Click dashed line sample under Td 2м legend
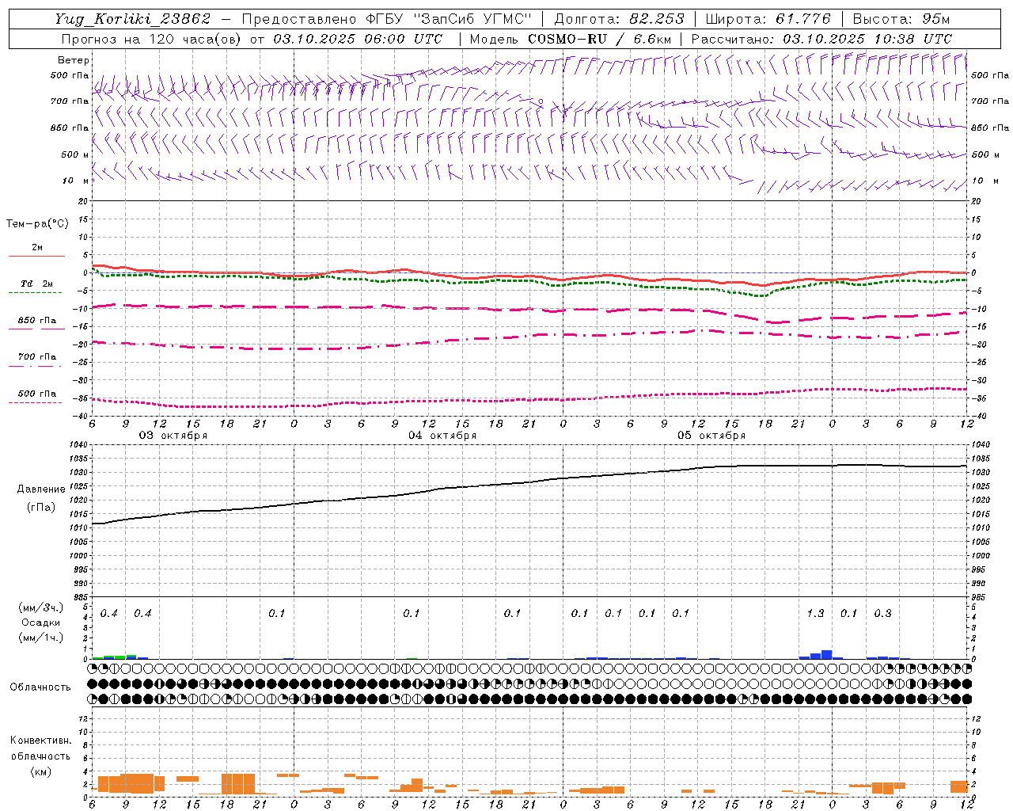 click(x=36, y=292)
